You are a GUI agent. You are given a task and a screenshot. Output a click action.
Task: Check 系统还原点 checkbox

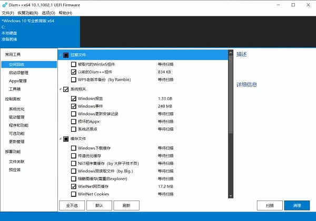[74, 129]
